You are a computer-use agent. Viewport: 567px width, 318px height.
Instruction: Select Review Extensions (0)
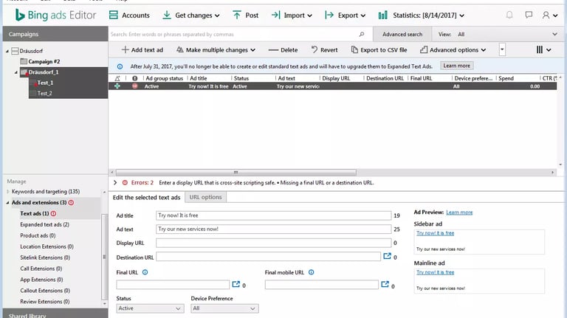pos(44,301)
